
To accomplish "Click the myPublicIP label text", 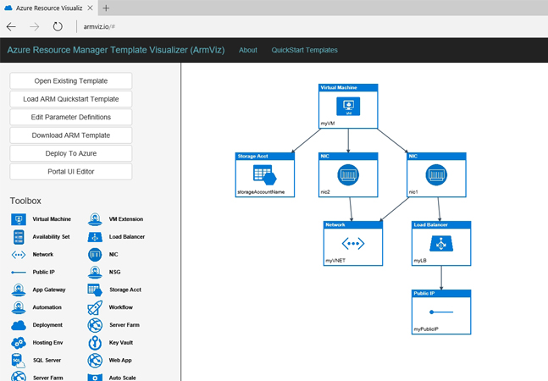I will coord(426,329).
